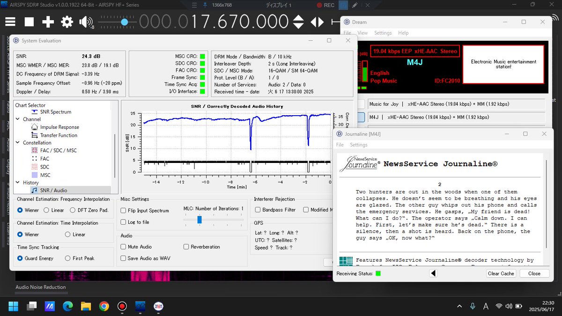Open the SDR# hamburger main menu
The width and height of the screenshot is (562, 316).
coord(10,22)
